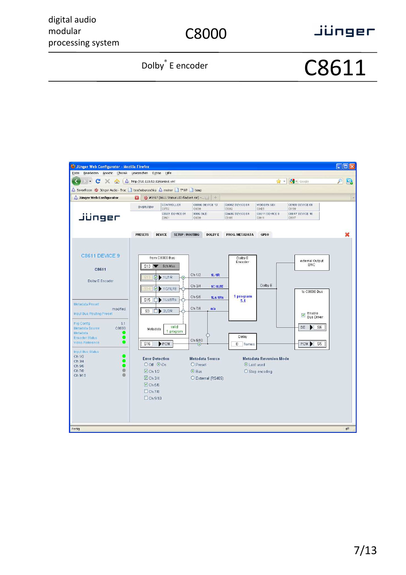Reload the page with the refresh icon
Viewport: 406px width, 575px height.
point(98,181)
